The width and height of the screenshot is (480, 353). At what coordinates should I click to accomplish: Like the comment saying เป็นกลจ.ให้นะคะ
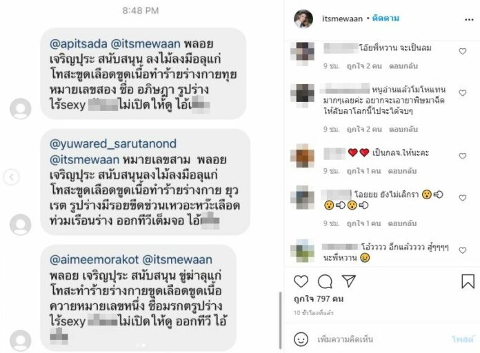click(x=463, y=156)
